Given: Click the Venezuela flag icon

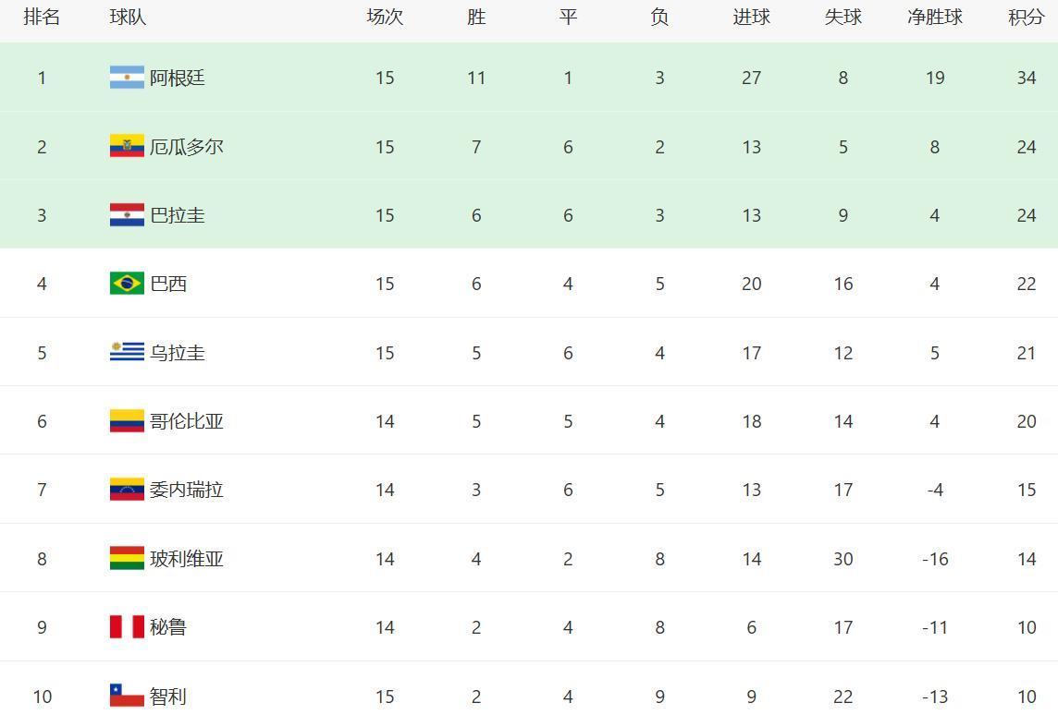Looking at the screenshot, I should [127, 490].
